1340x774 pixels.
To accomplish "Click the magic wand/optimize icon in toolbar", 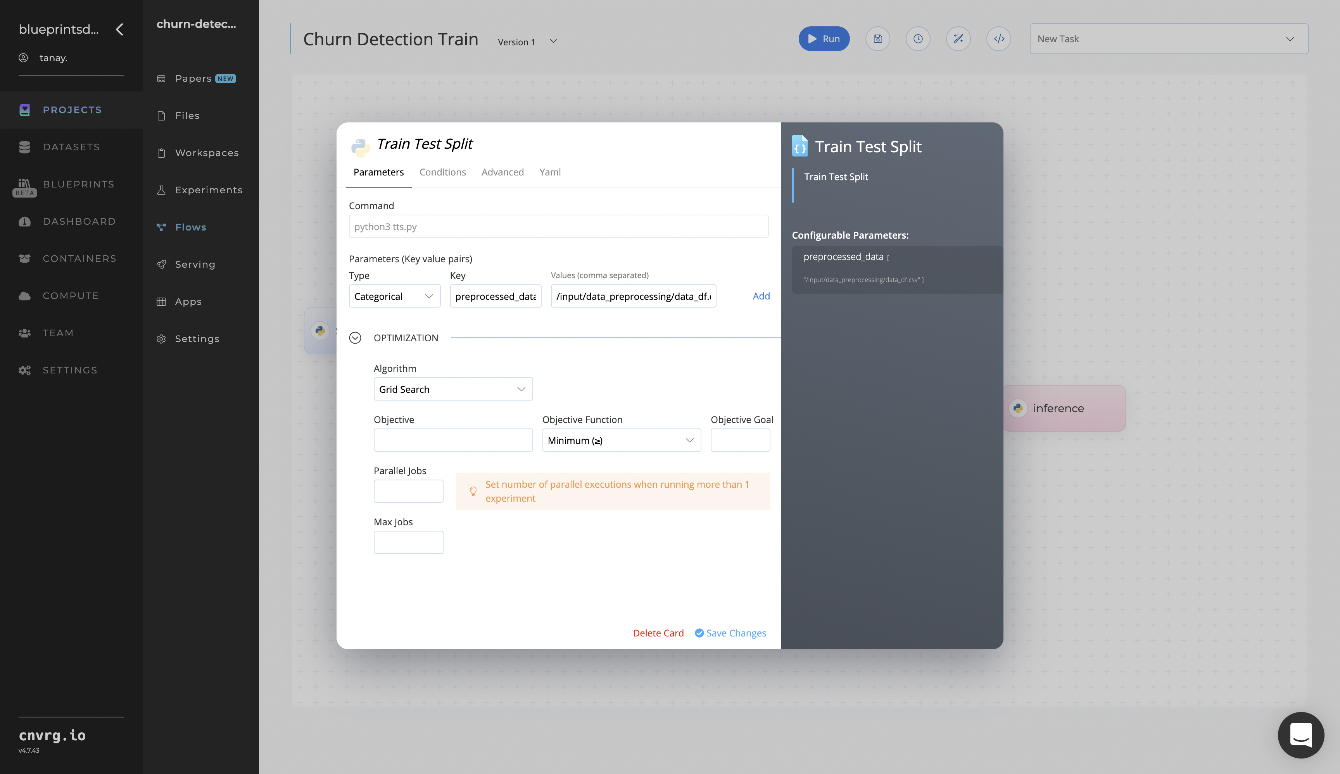I will click(958, 39).
